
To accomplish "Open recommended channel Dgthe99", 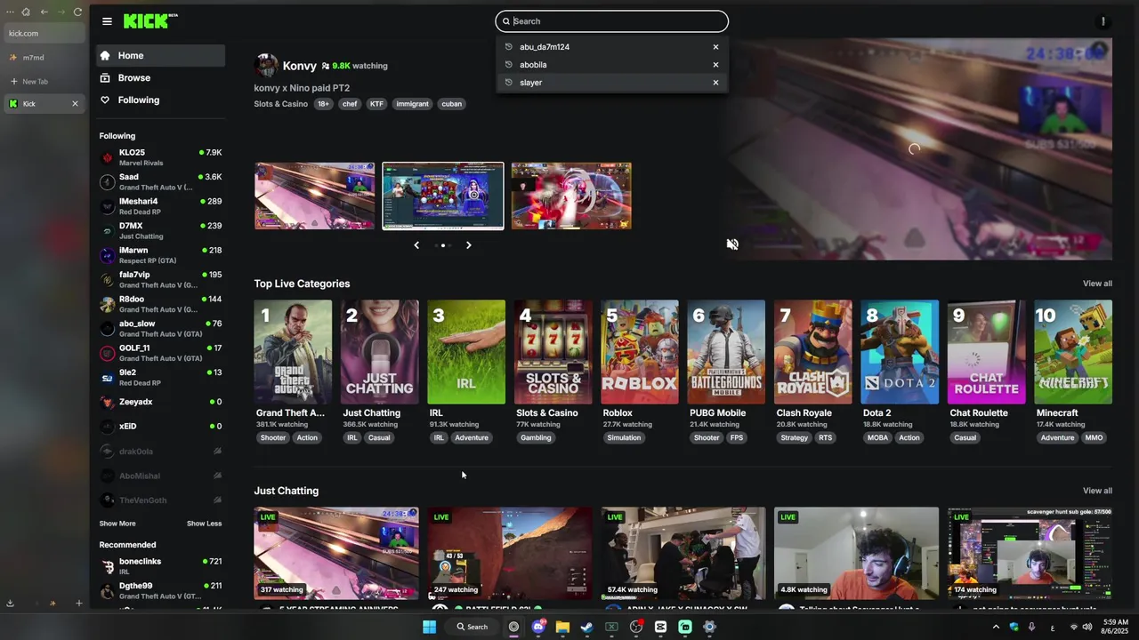I will [161, 590].
